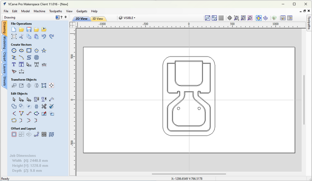
Task: Open the Toolpaths menu
Action: (56, 11)
